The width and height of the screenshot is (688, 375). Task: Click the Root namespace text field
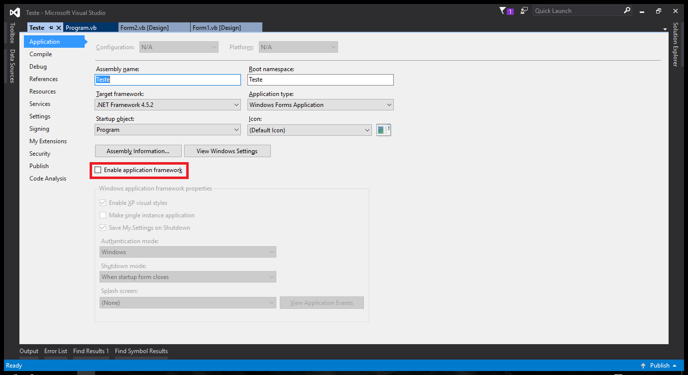[321, 80]
